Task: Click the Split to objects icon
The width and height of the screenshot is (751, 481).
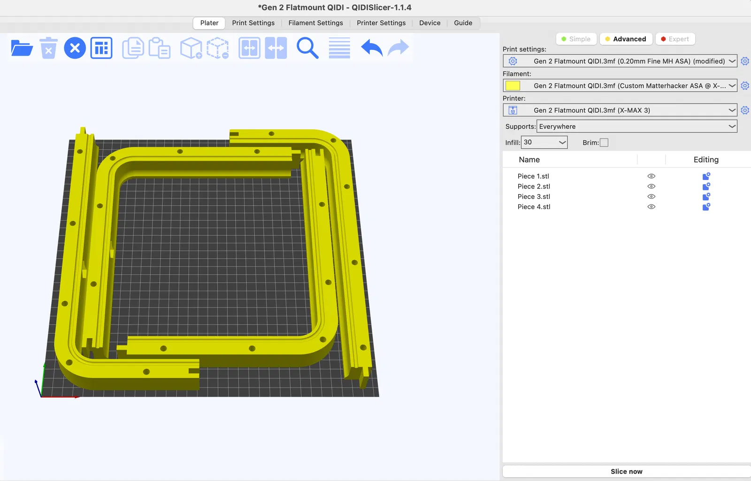Action: pos(249,48)
